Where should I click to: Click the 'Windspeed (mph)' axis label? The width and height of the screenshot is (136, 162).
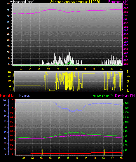(22, 2)
